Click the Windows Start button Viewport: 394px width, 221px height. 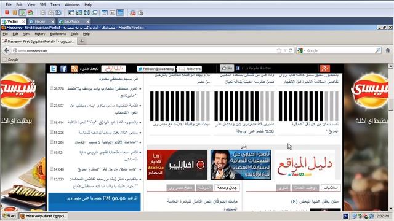pyautogui.click(x=9, y=215)
